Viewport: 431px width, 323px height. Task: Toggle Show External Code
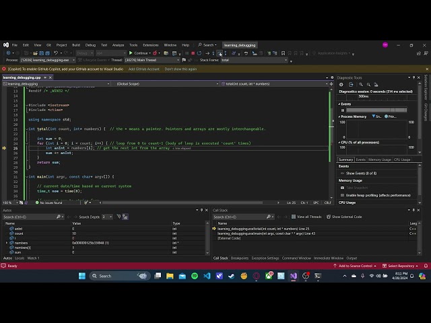click(344, 217)
